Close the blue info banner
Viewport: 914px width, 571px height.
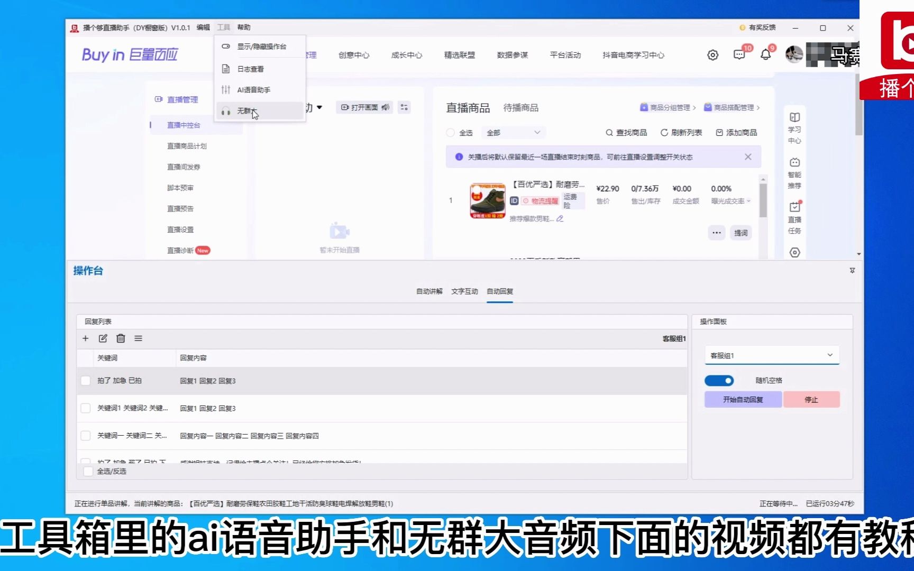[x=748, y=157]
